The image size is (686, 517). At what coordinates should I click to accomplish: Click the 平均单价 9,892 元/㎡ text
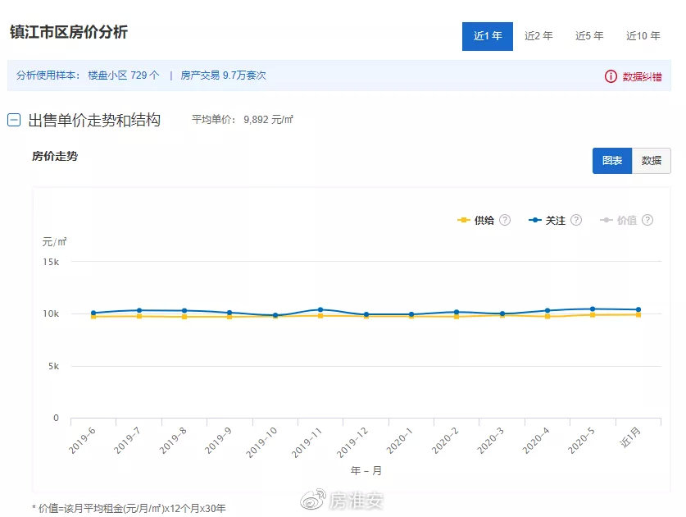coord(243,120)
